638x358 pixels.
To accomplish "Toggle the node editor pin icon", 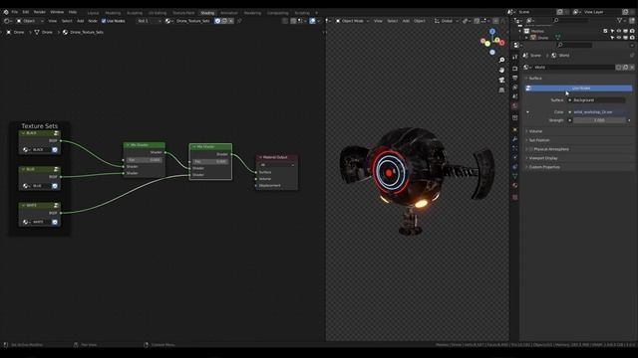I will 239,21.
